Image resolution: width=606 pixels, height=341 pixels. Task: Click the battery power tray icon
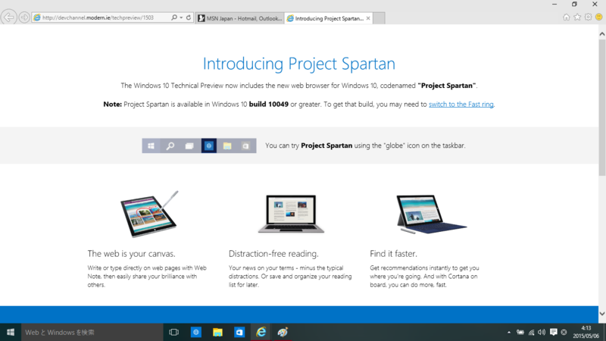(520, 332)
